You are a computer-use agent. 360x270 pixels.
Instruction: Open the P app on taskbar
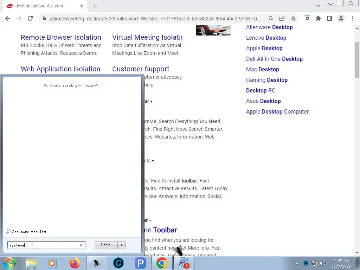coord(140,263)
